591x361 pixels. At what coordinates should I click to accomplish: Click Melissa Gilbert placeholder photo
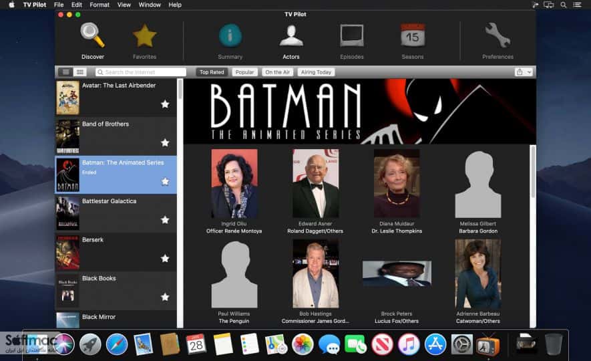(478, 184)
